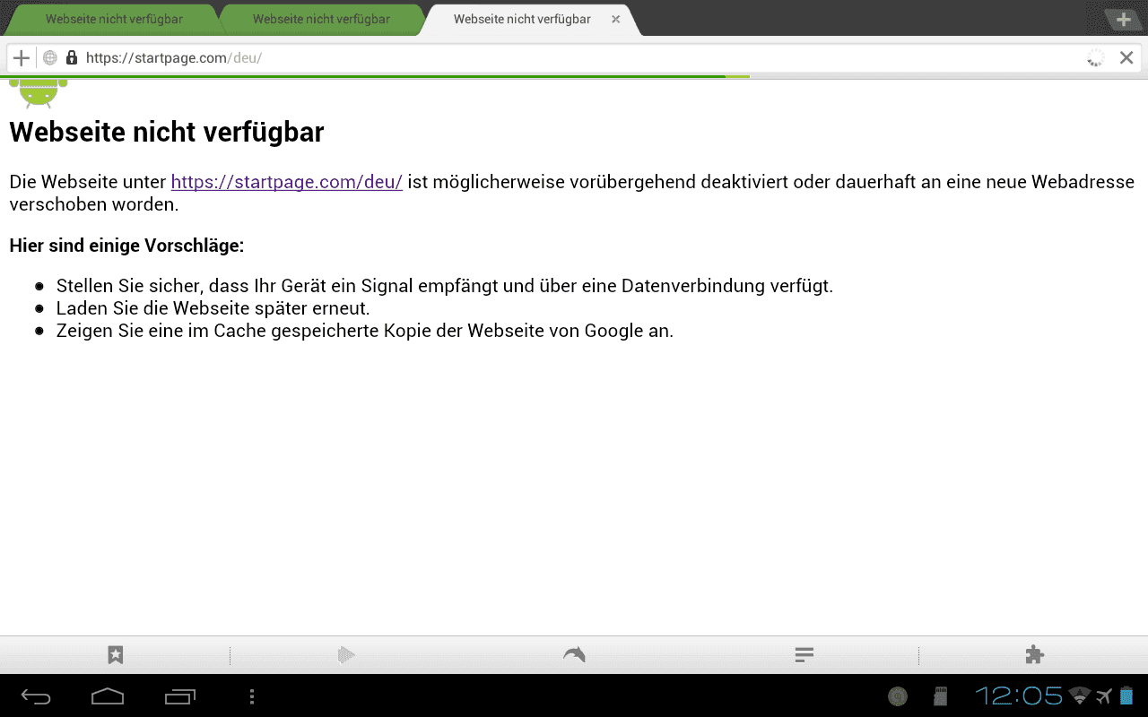
Task: Click the 'Webseite nicht verfügbar' page heading
Action: tap(167, 132)
